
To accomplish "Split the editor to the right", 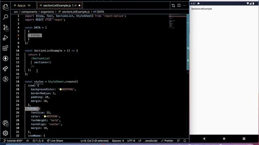I will [x=179, y=5].
